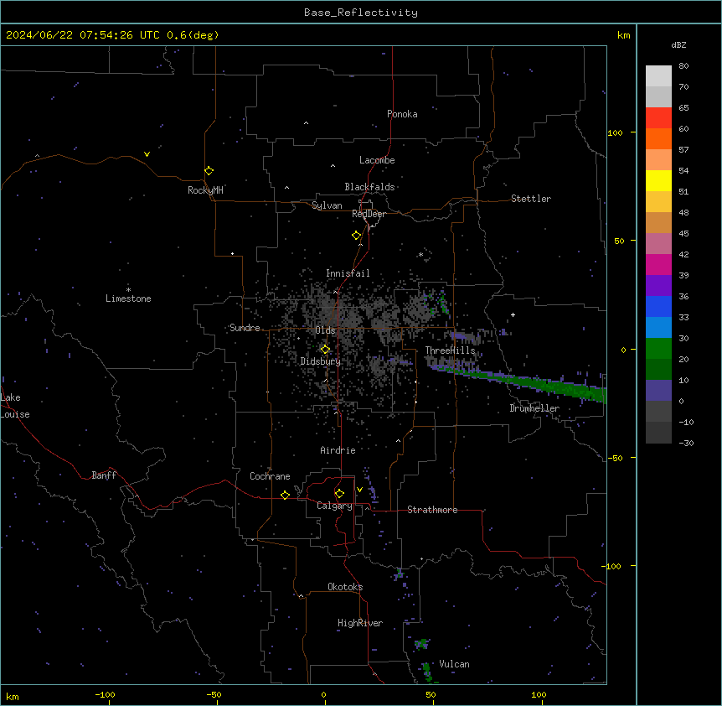
Task: Select the yellow V marker east of the Calgary diamond
Action: pos(359,490)
